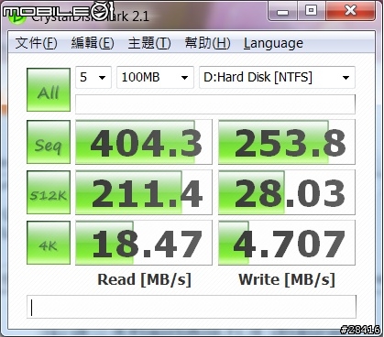Click the Write [MB/s] column label
This screenshot has width=384, height=337.
coord(287,279)
